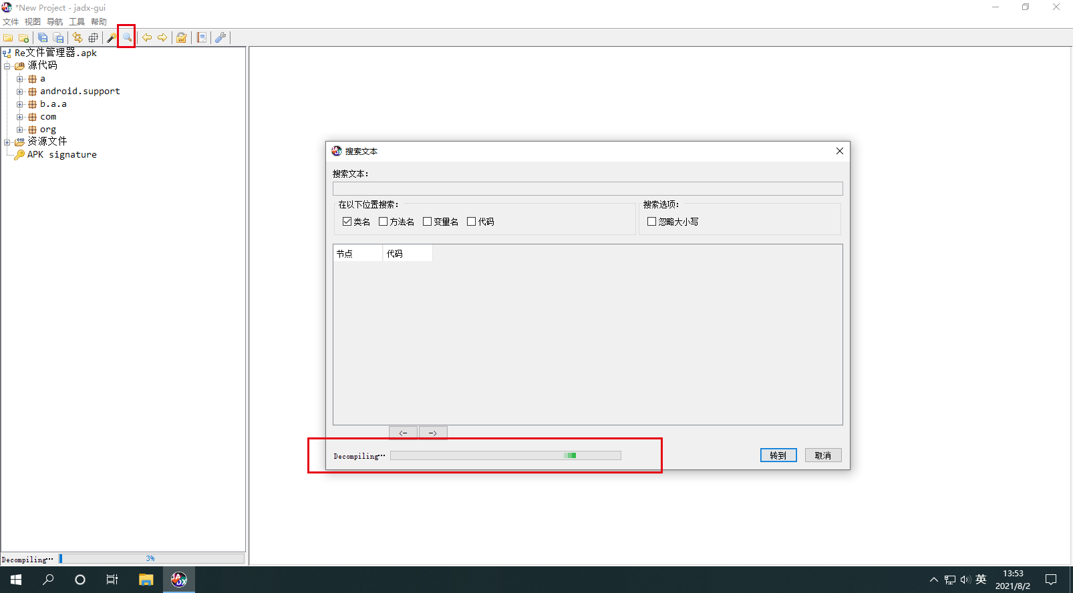1073x593 pixels.
Task: Click the 代码 results column header
Action: [x=408, y=254]
